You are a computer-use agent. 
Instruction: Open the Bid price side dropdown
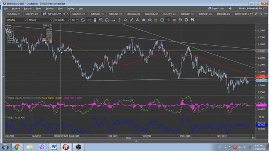pyautogui.click(x=74, y=20)
